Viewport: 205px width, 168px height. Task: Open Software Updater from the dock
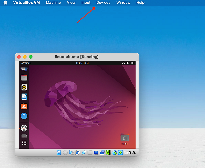click(24, 128)
